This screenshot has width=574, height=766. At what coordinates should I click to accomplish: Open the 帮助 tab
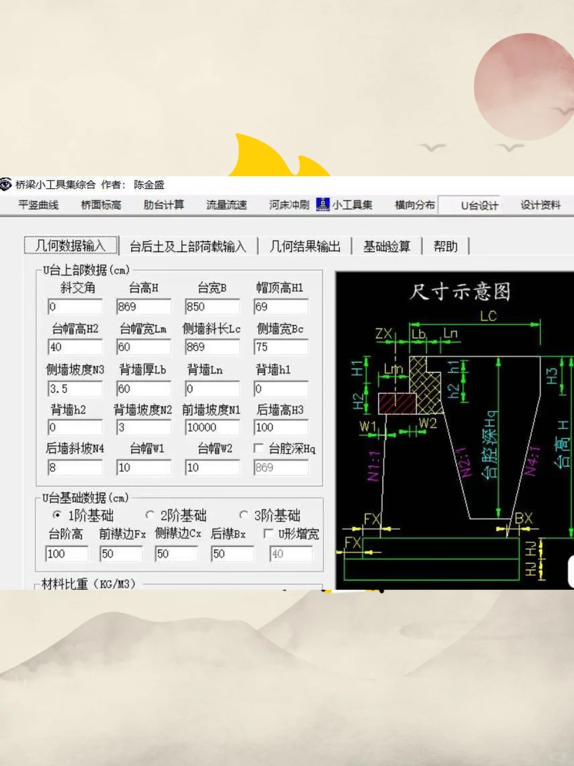pyautogui.click(x=445, y=246)
